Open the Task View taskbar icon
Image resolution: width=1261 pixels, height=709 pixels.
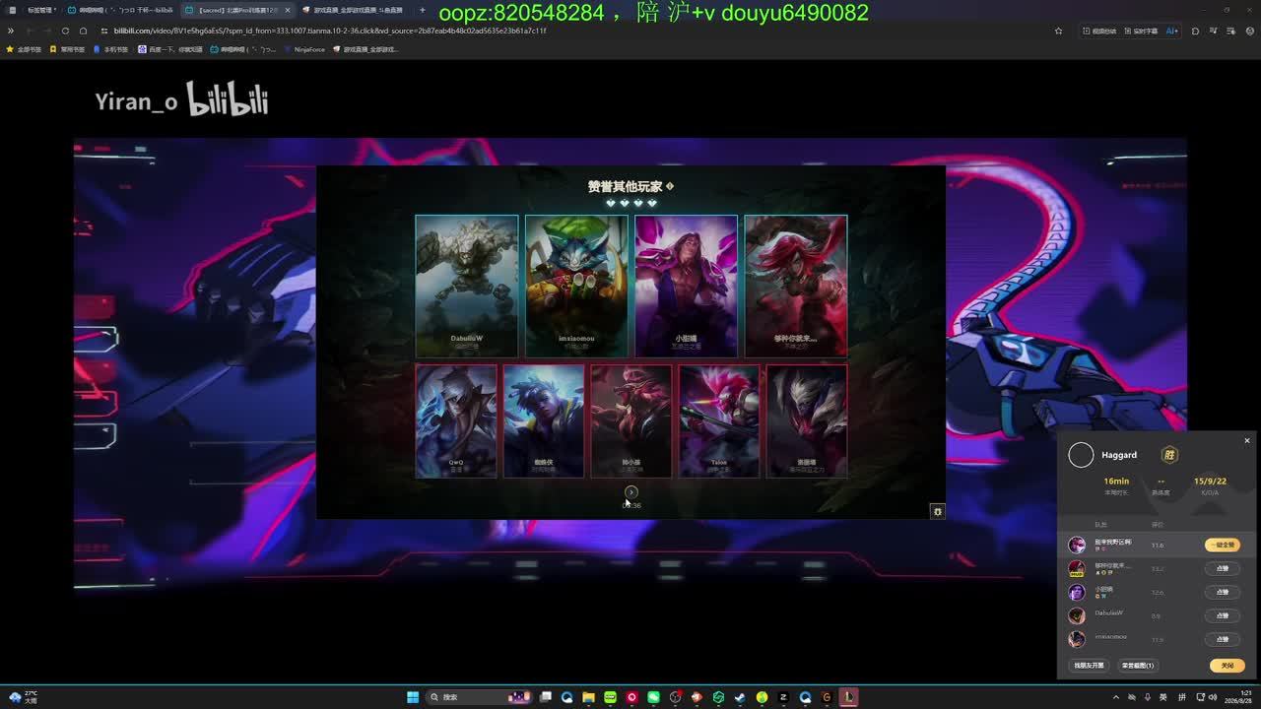pos(546,697)
